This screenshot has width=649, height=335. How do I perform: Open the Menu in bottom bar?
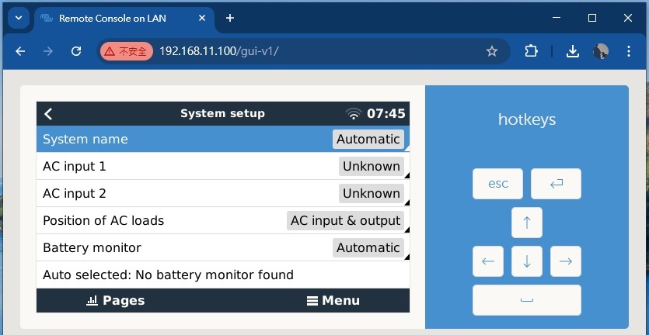click(332, 301)
